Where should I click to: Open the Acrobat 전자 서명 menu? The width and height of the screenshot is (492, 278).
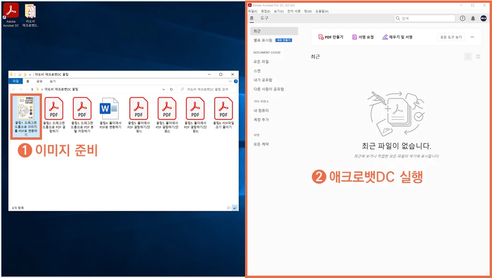[294, 11]
